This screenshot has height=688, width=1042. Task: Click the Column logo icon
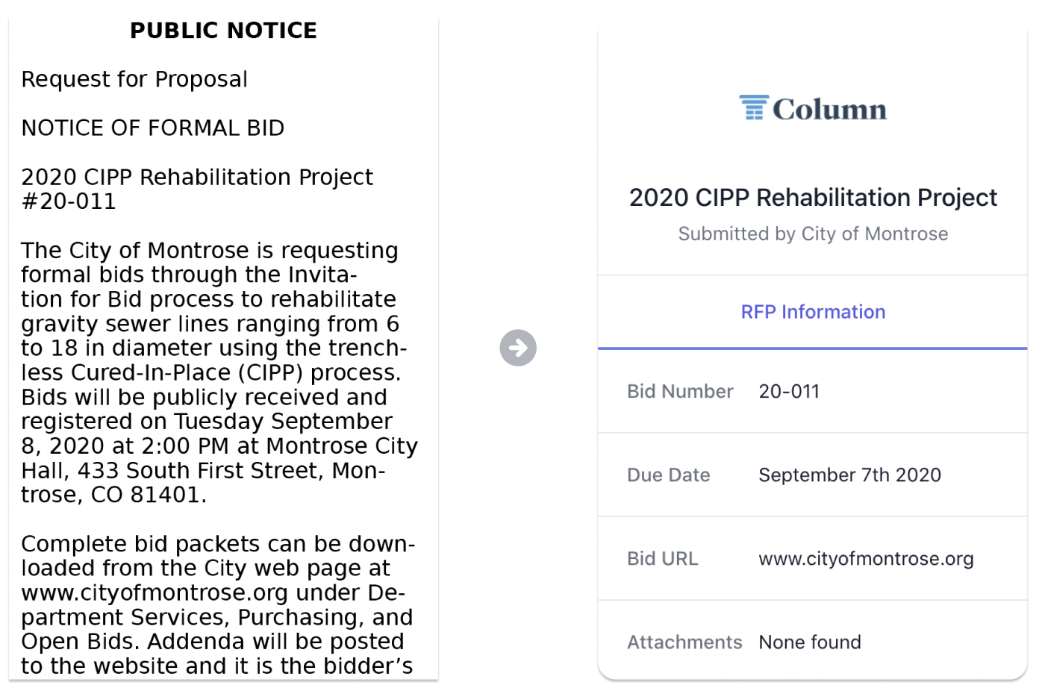pos(754,107)
